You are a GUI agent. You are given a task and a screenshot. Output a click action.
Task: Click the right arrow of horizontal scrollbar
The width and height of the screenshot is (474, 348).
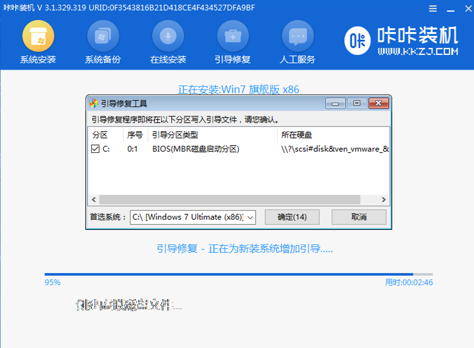[383, 199]
